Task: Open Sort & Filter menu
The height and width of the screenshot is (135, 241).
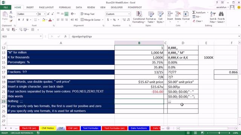Action: pyautogui.click(x=213, y=17)
